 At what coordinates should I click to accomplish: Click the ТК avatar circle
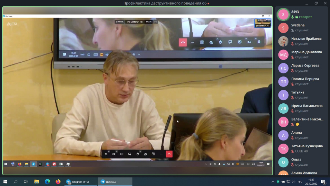(283, 149)
